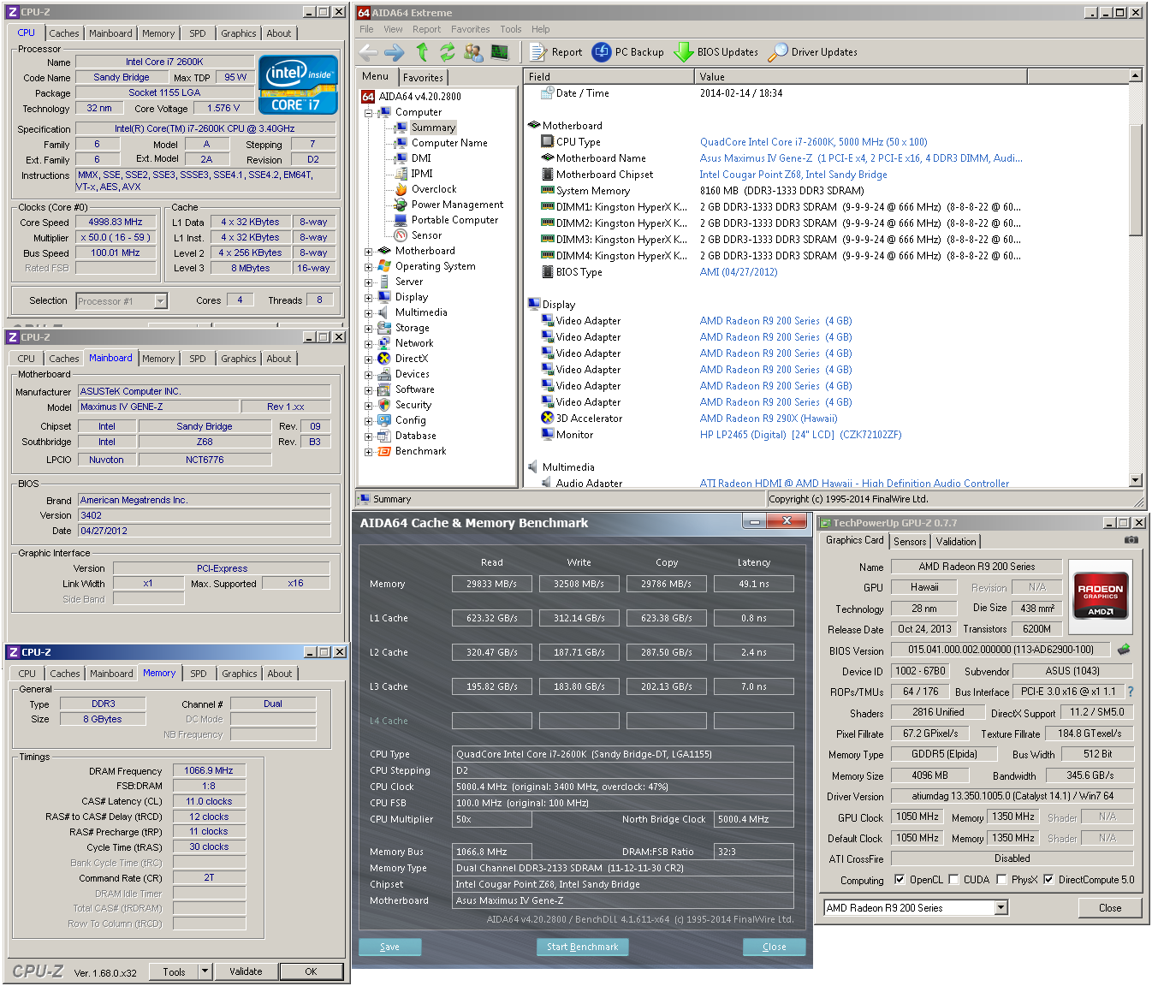Click the AIDA64 back navigation arrow
Screen dimensions: 1152x986
[x=368, y=52]
